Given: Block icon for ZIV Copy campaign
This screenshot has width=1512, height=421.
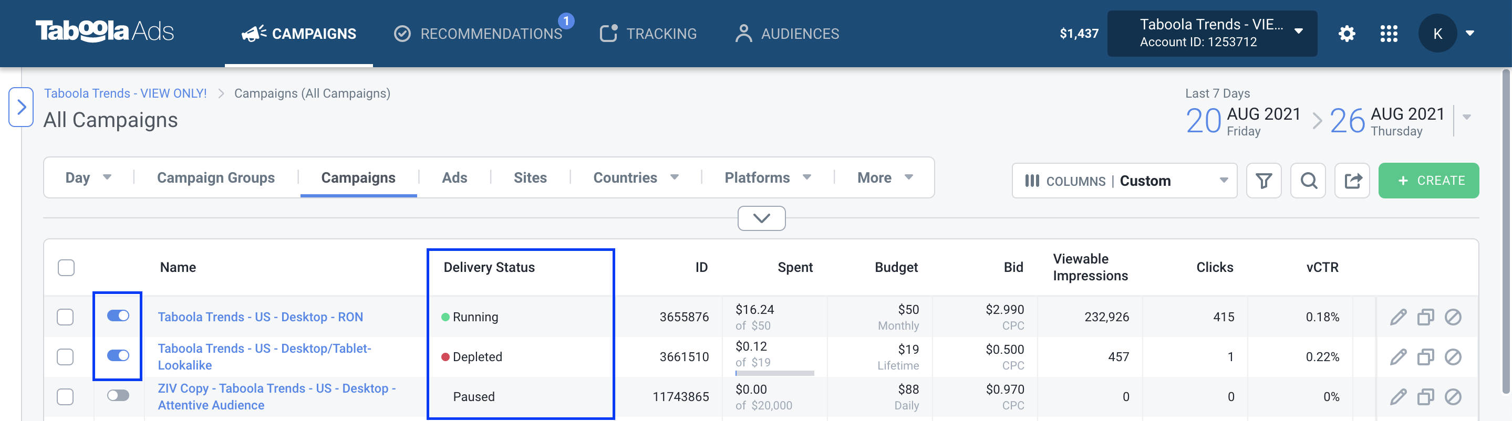Looking at the screenshot, I should (1453, 396).
